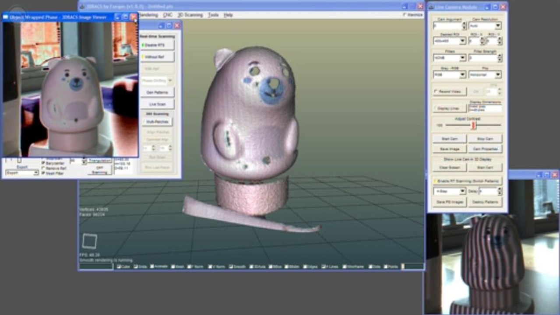Click the Cam Properties button

[485, 149]
